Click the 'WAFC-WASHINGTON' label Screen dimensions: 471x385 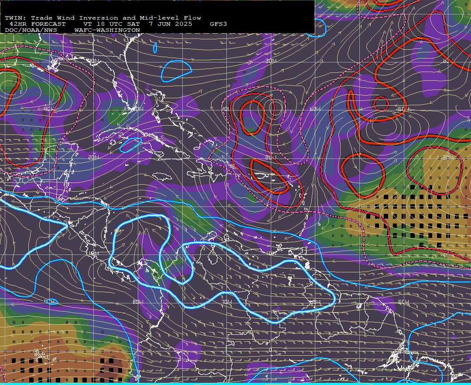107,31
